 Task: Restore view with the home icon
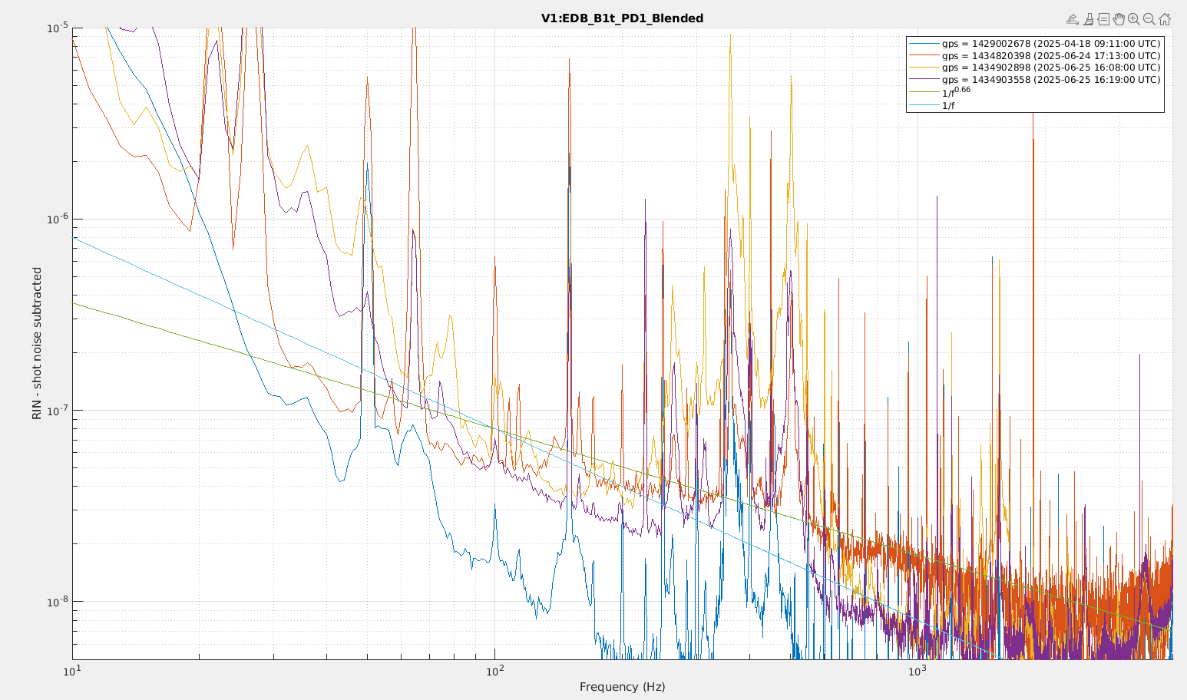tap(1165, 19)
